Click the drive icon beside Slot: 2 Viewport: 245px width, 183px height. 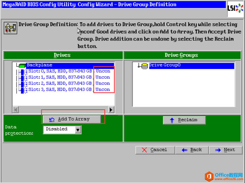[x=23, y=84]
